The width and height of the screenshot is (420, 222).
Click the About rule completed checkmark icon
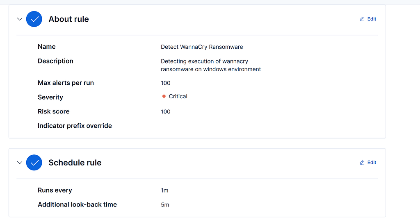[34, 19]
